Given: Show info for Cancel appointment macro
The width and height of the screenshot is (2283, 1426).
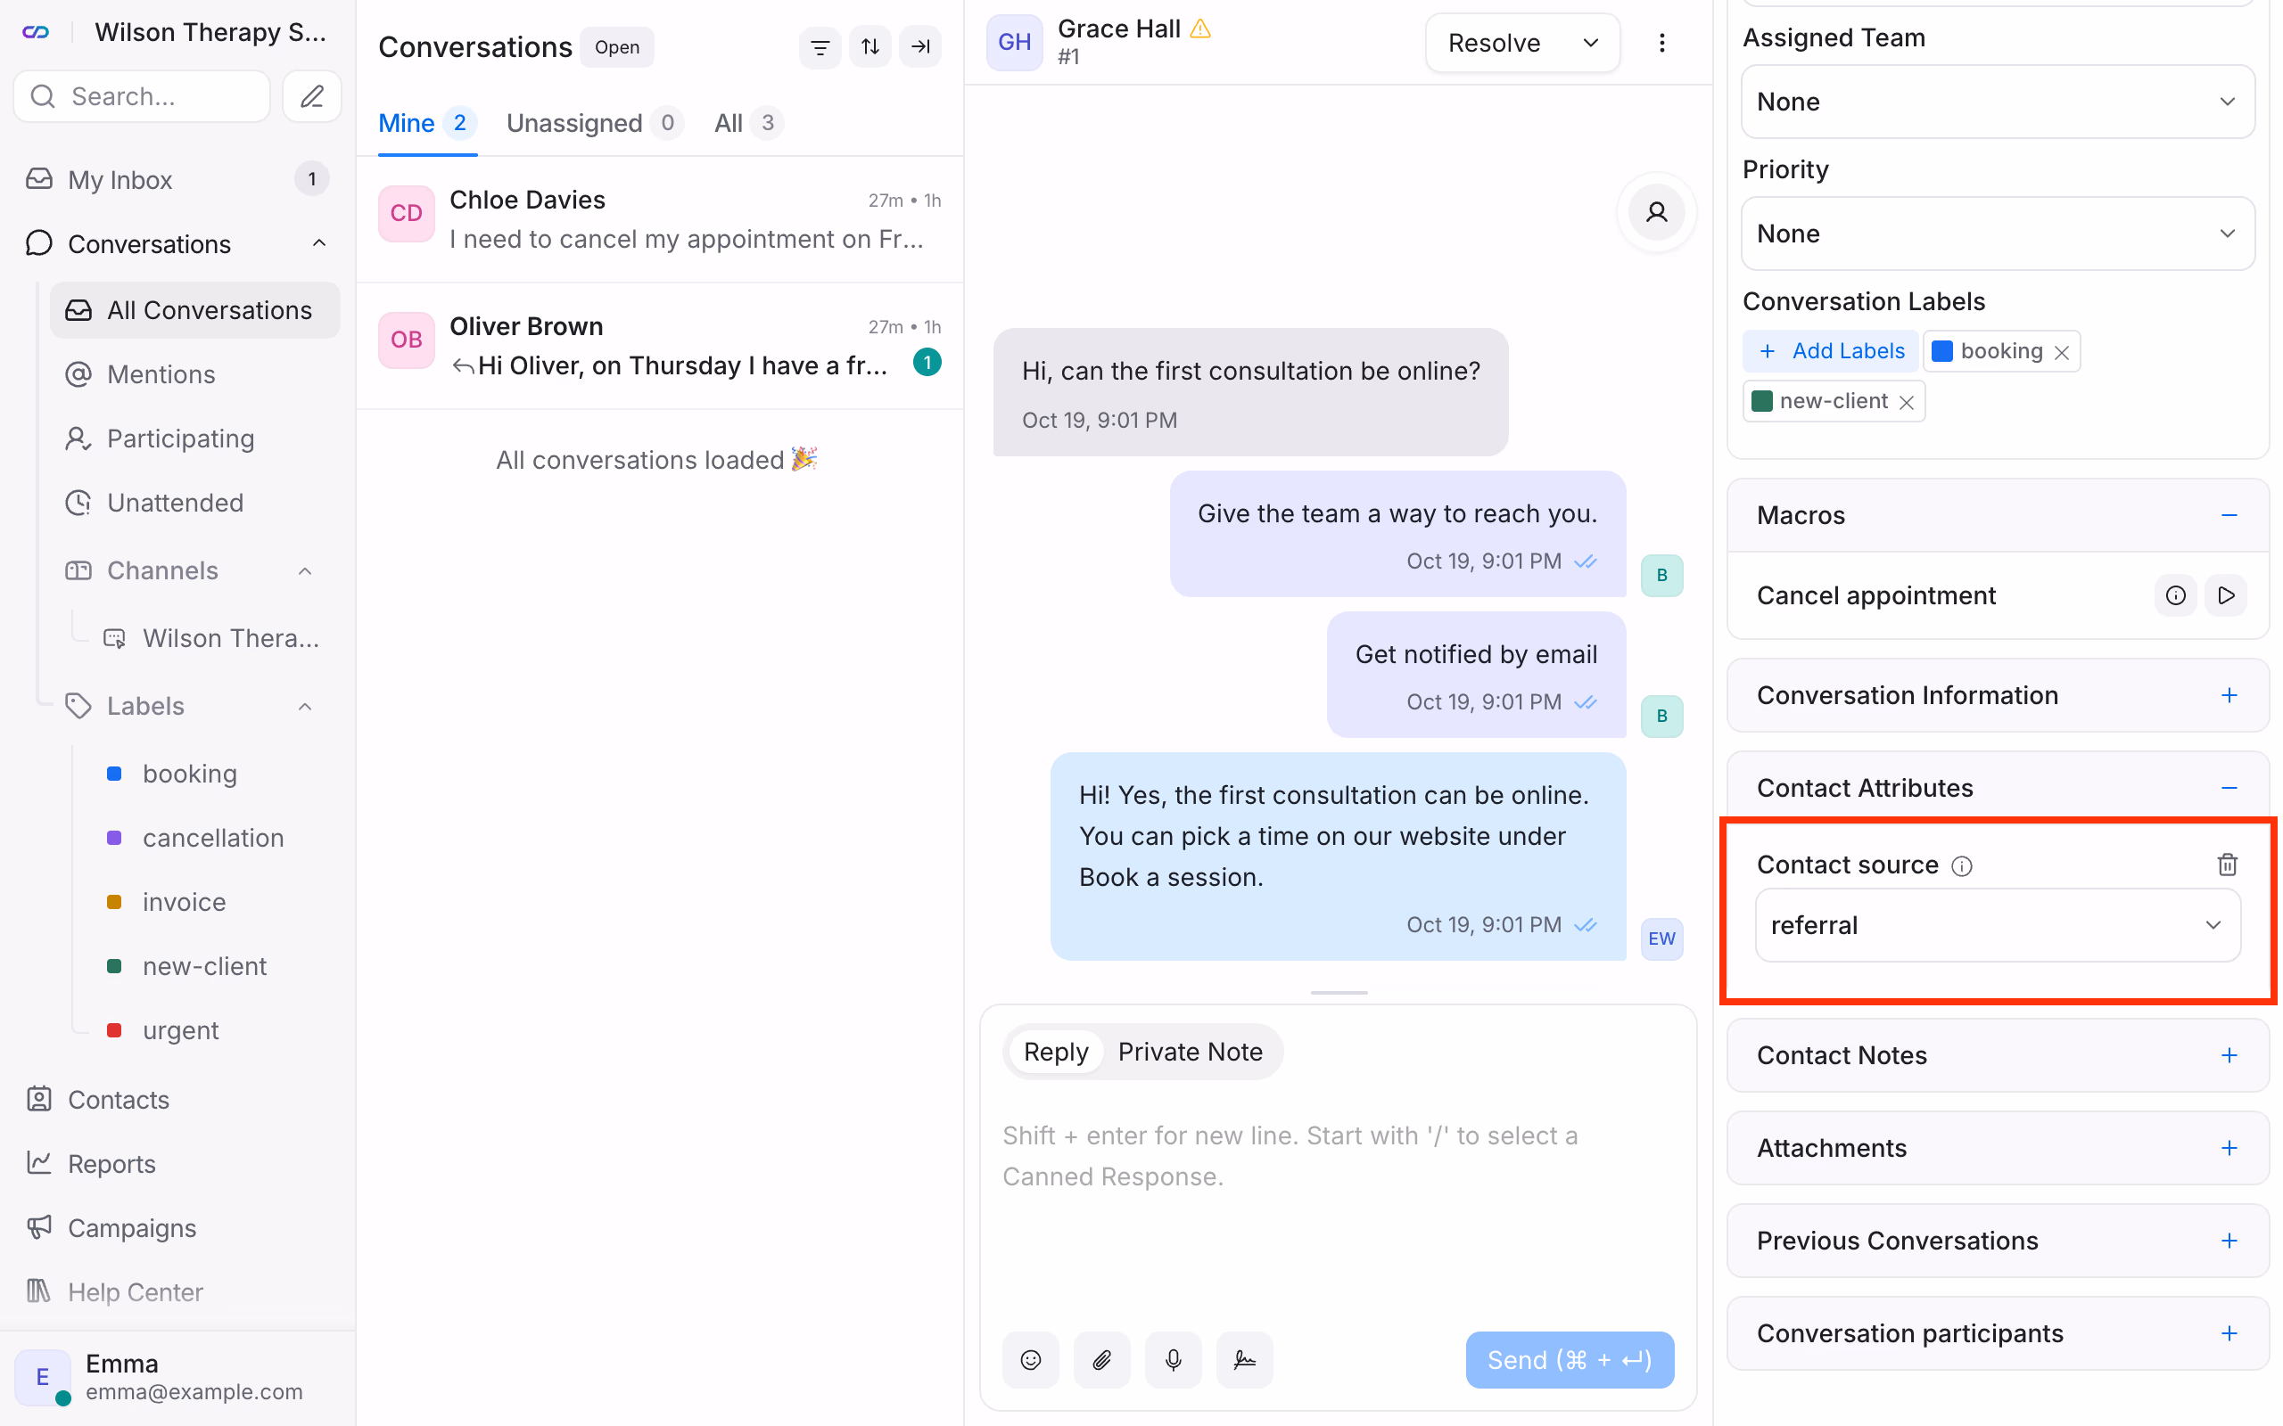Looking at the screenshot, I should click(2174, 595).
